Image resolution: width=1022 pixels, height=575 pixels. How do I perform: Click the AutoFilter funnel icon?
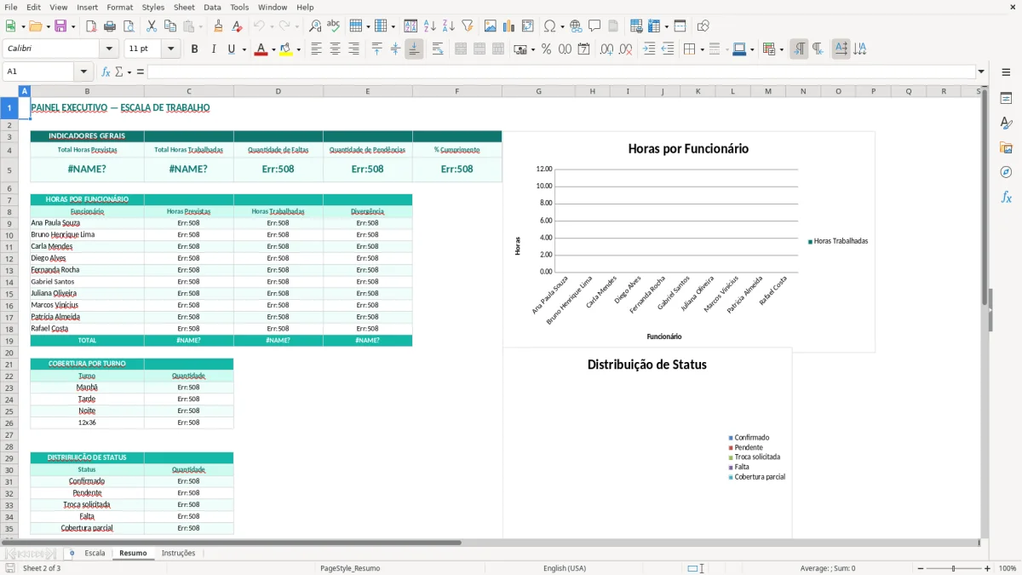[x=468, y=26]
